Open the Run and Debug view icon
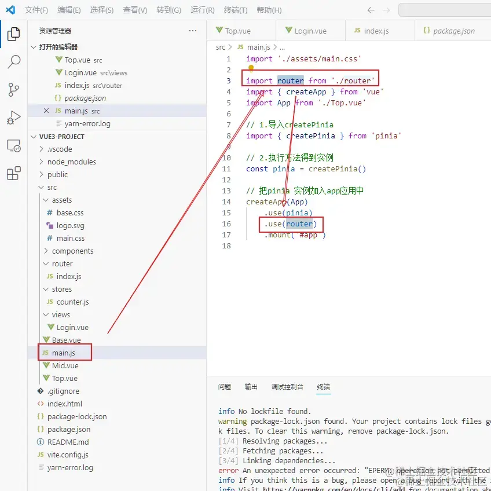The width and height of the screenshot is (491, 491). point(13,118)
